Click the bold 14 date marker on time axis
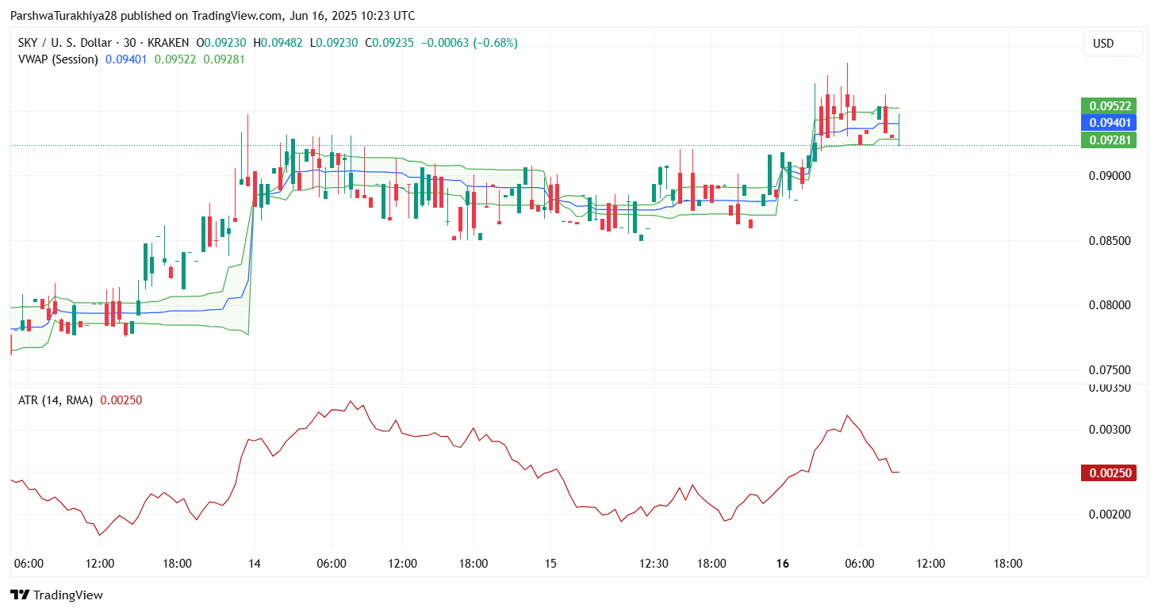Image resolution: width=1158 pixels, height=612 pixels. 254,564
